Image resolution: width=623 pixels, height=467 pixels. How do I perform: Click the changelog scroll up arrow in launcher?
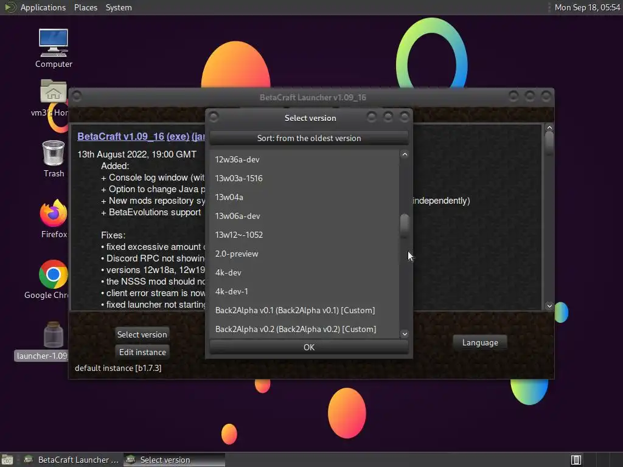coord(549,128)
